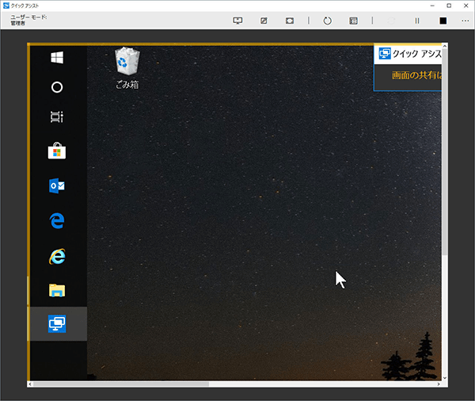The width and height of the screenshot is (475, 401).
Task: Click the vertical scrollbar thumb
Action: 445,151
